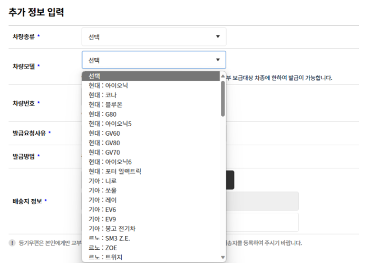Click the exclamation notice icon near 등기우편

[12, 243]
